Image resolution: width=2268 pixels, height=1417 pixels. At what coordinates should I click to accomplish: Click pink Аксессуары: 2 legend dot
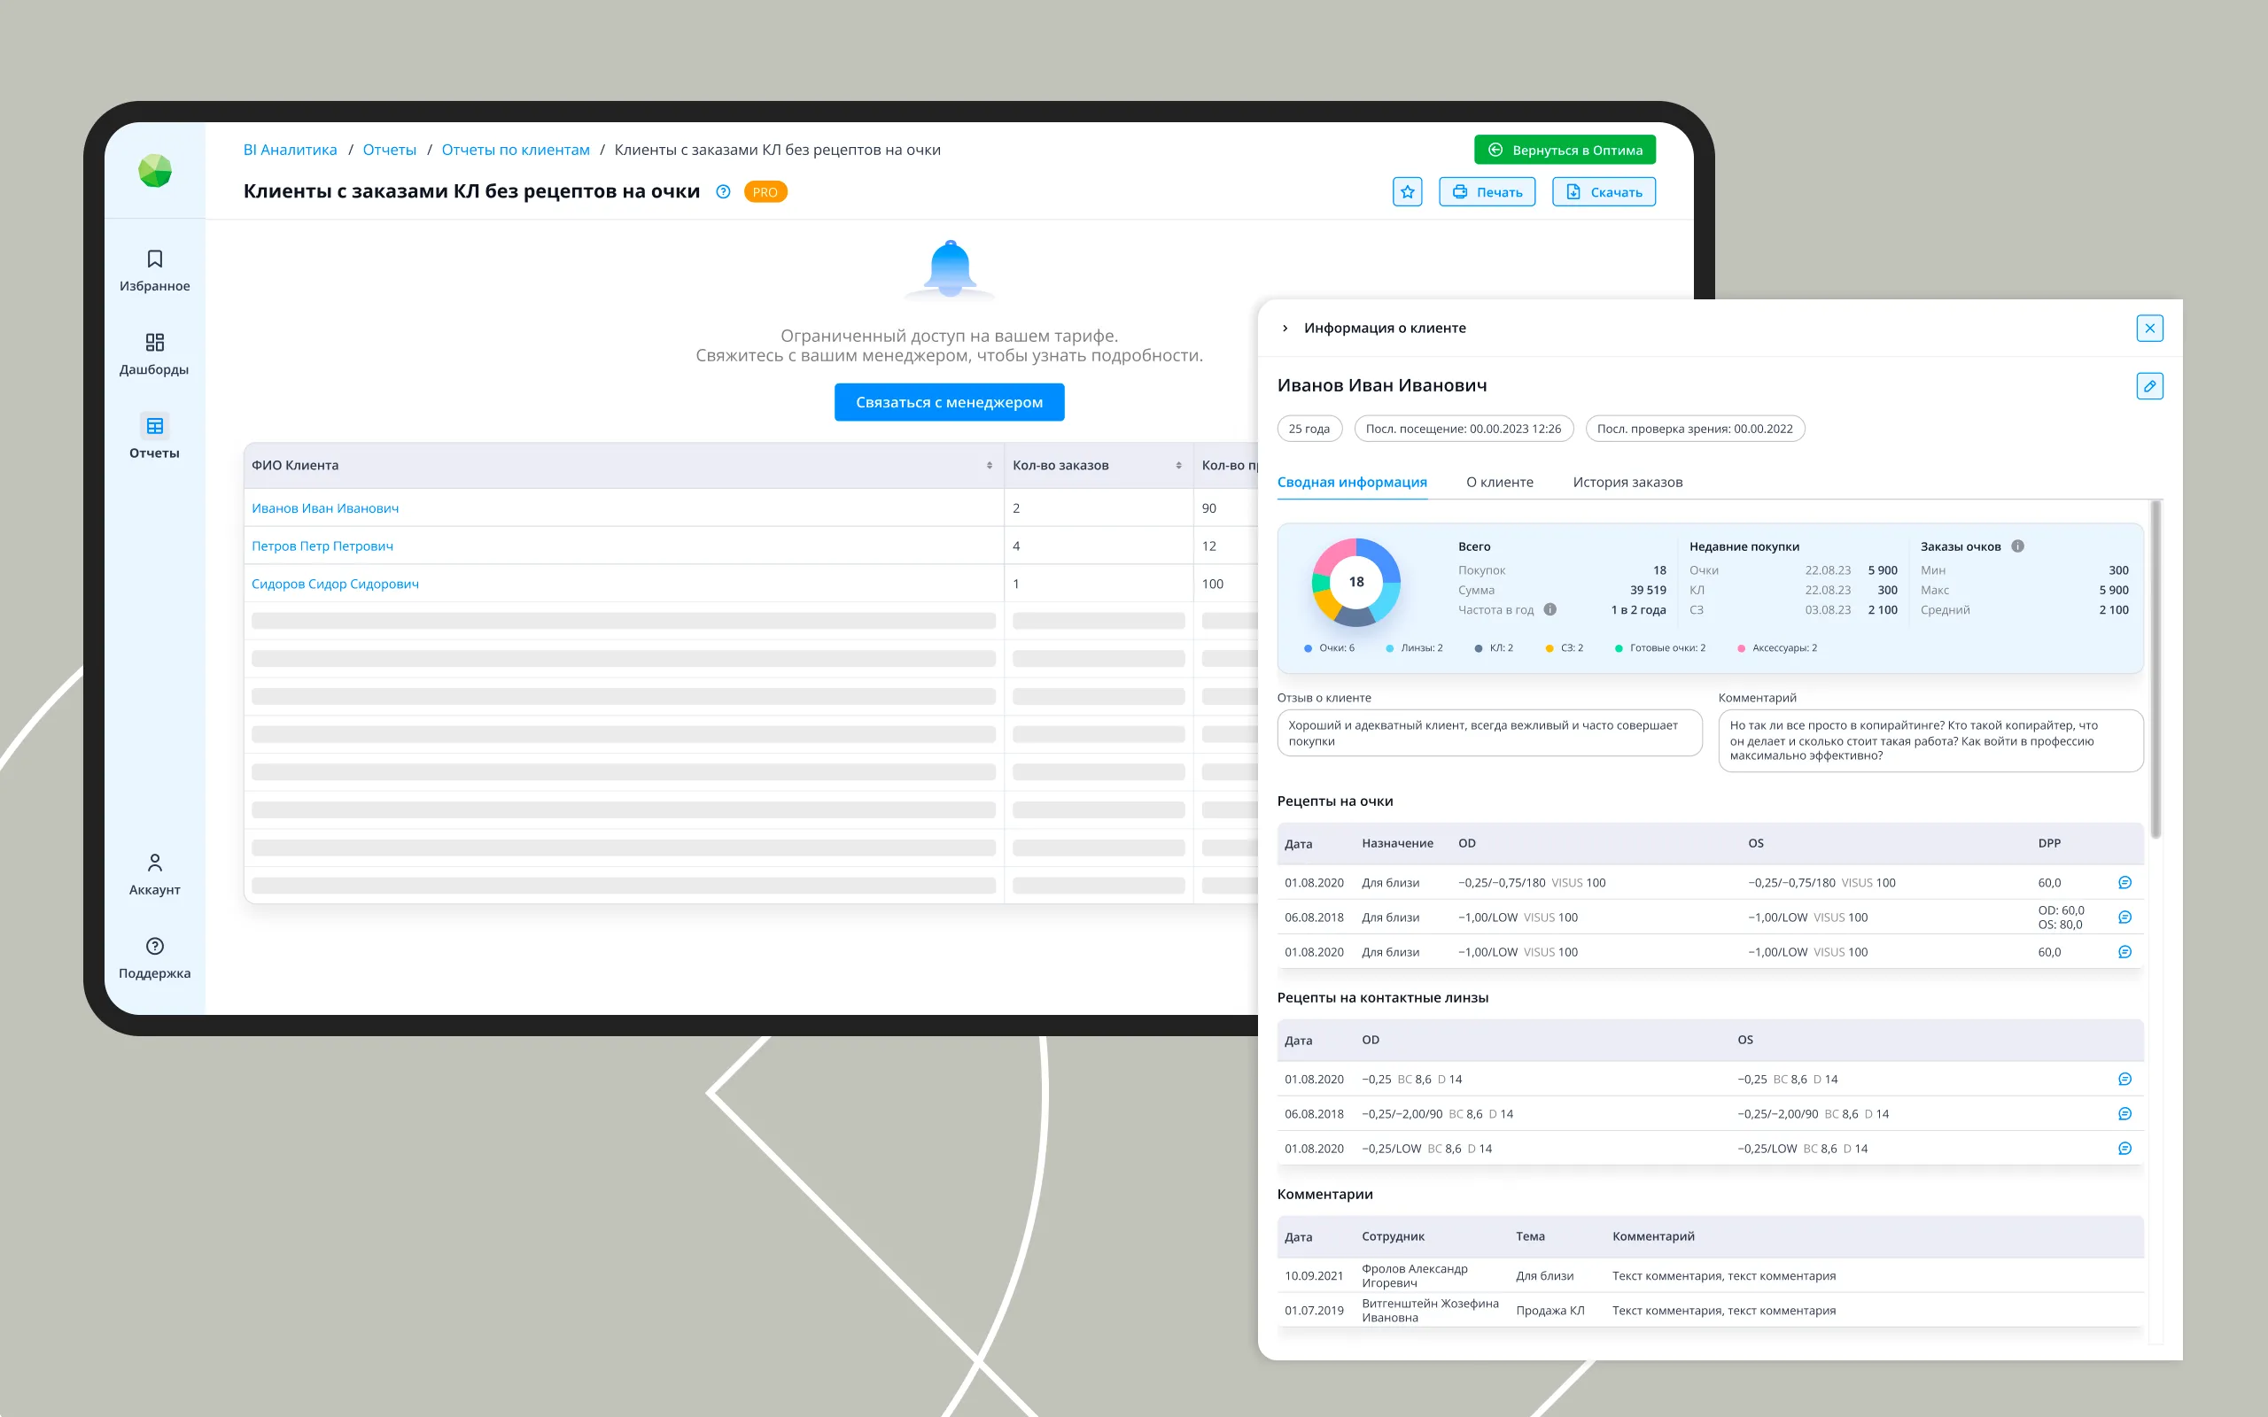(1741, 647)
